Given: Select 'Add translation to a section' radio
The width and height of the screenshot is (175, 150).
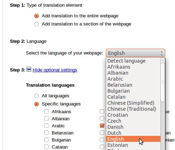Looking at the screenshot, I should pos(36,24).
